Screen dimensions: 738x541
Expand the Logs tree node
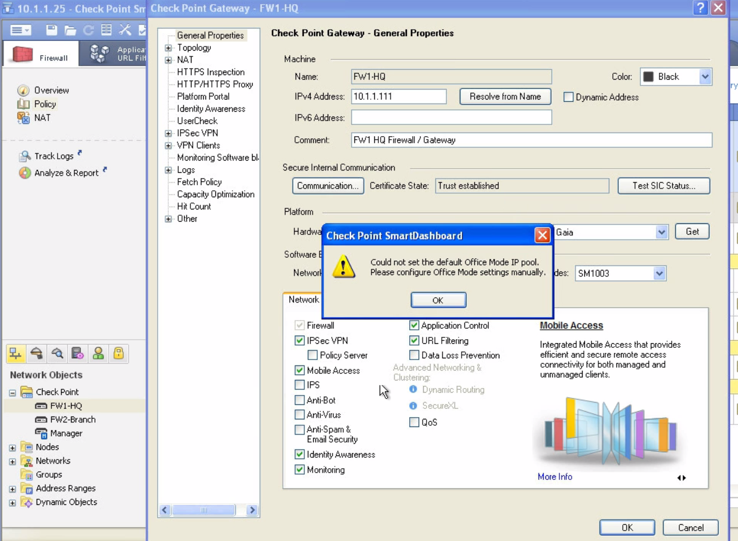point(168,170)
